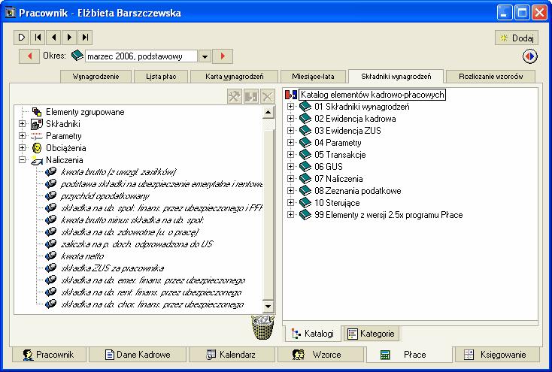Expand the 01 Składniki wynagrodzeń catalog

point(290,106)
